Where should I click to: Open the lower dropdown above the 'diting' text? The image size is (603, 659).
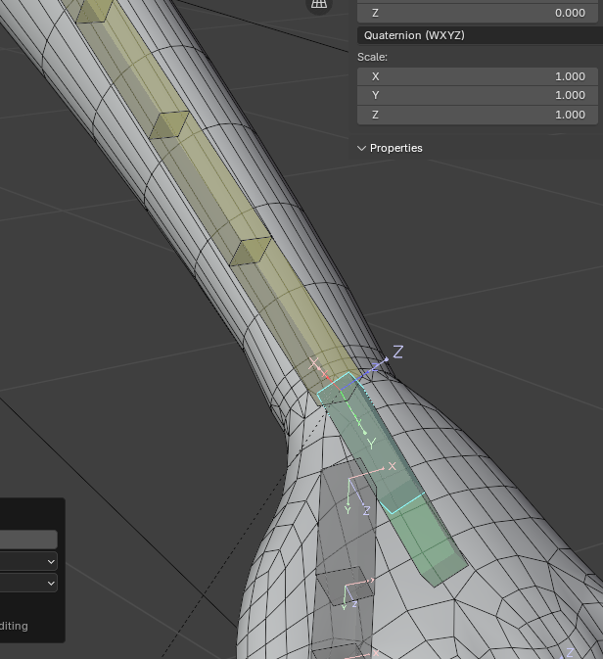(x=28, y=584)
